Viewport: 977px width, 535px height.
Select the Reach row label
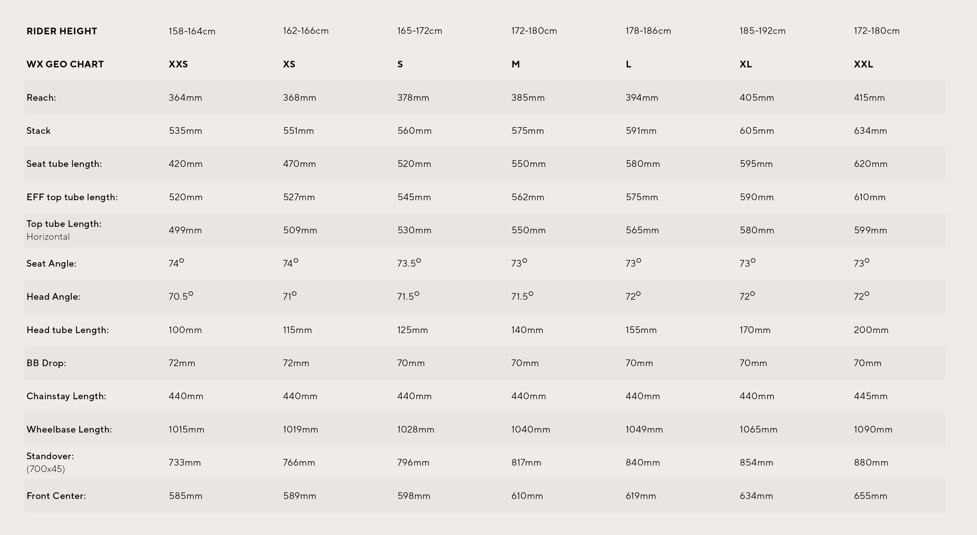point(41,98)
